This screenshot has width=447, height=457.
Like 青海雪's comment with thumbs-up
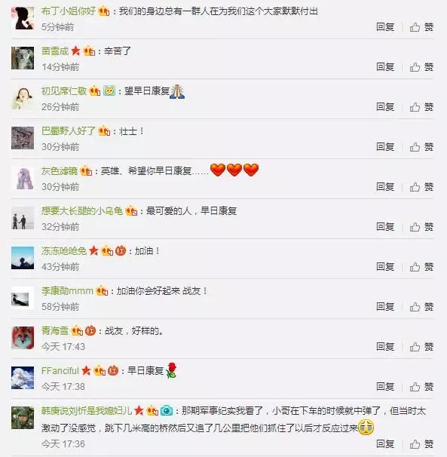(x=421, y=347)
